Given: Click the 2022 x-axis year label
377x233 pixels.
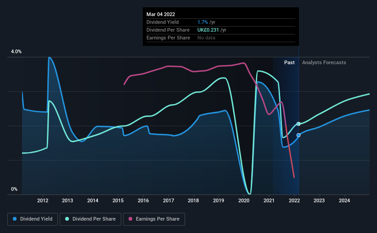Looking at the screenshot, I should pyautogui.click(x=294, y=200).
